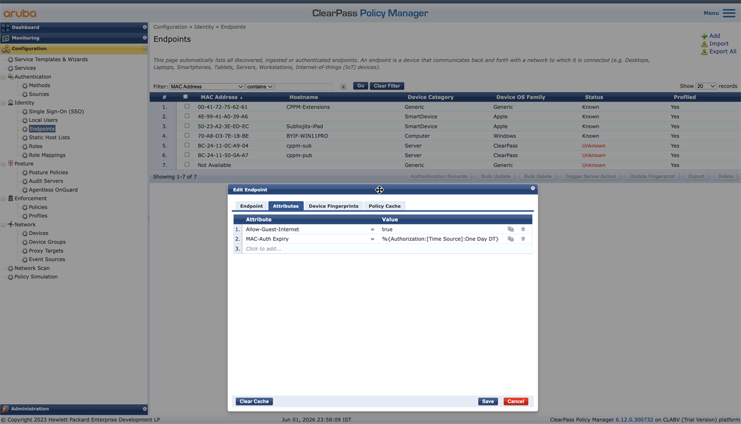Click Identity in the breadcrumb
The image size is (741, 424).
204,27
